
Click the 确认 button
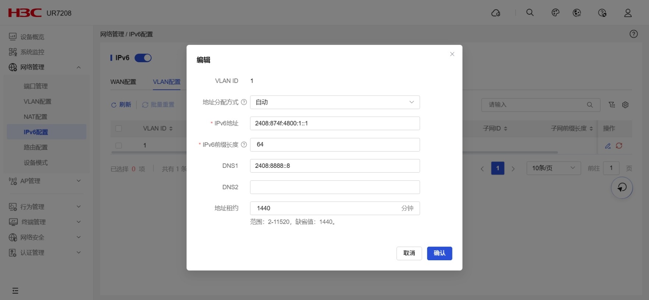[439, 253]
